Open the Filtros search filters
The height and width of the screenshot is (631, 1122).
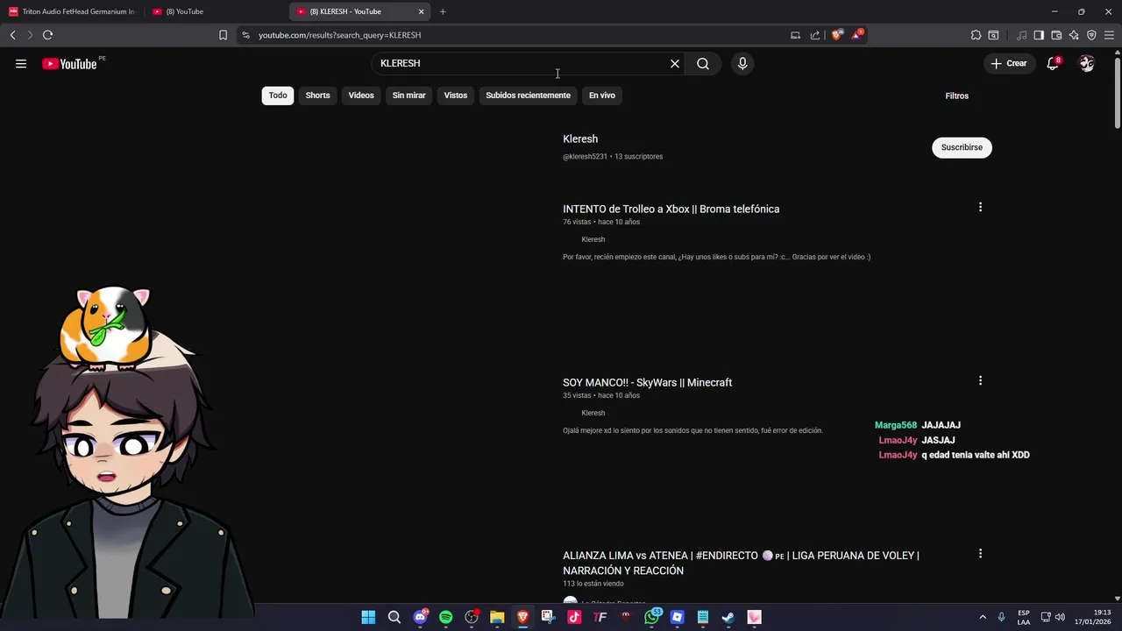(x=956, y=96)
